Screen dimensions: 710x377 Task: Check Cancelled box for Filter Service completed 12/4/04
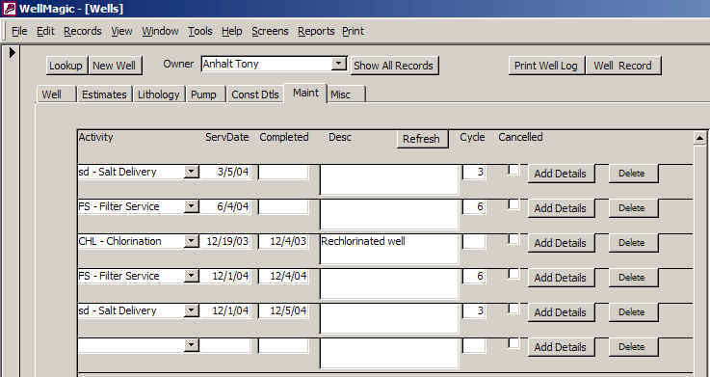click(x=513, y=274)
